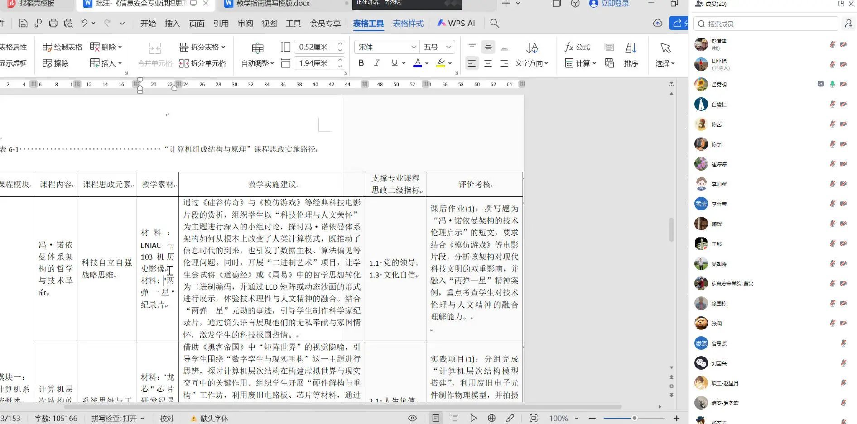
Task: Toggle 岳秀明's green microphone
Action: pos(832,85)
